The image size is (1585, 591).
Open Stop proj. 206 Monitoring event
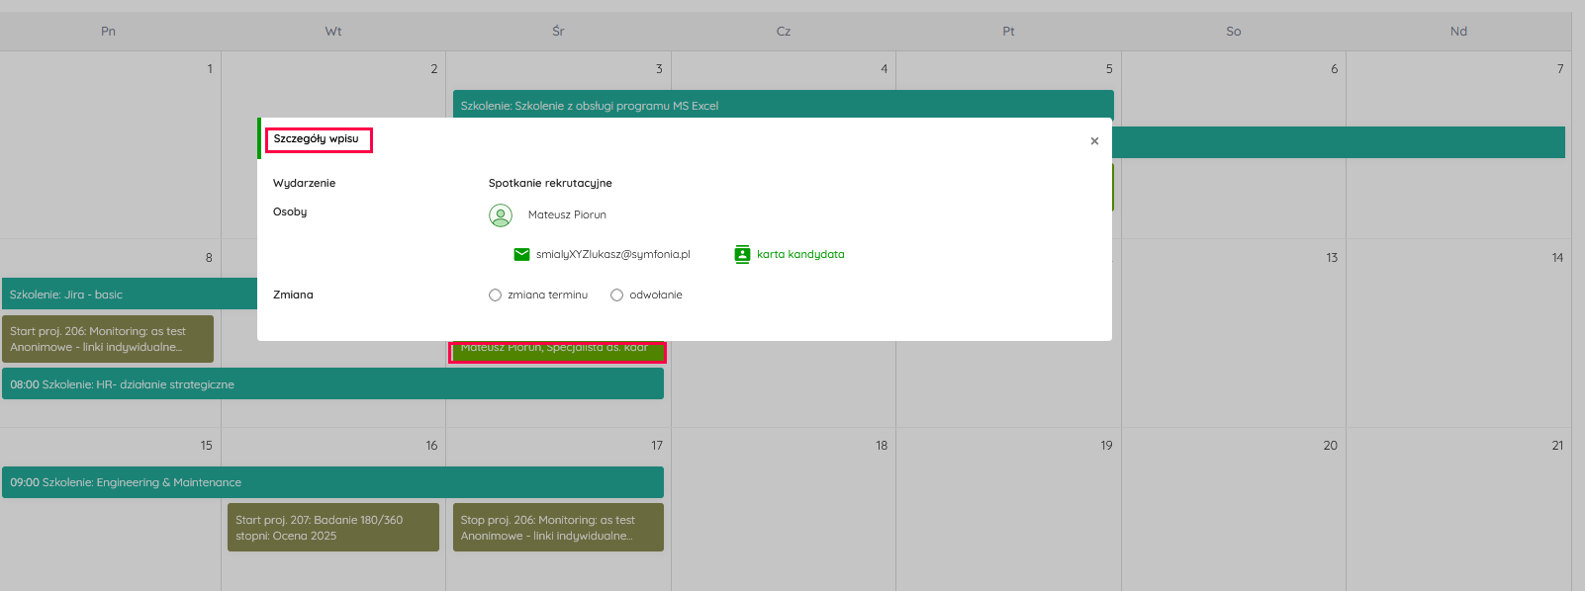point(557,528)
